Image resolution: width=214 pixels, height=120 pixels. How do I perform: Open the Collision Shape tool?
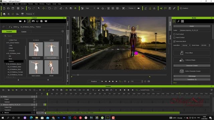tap(192, 60)
